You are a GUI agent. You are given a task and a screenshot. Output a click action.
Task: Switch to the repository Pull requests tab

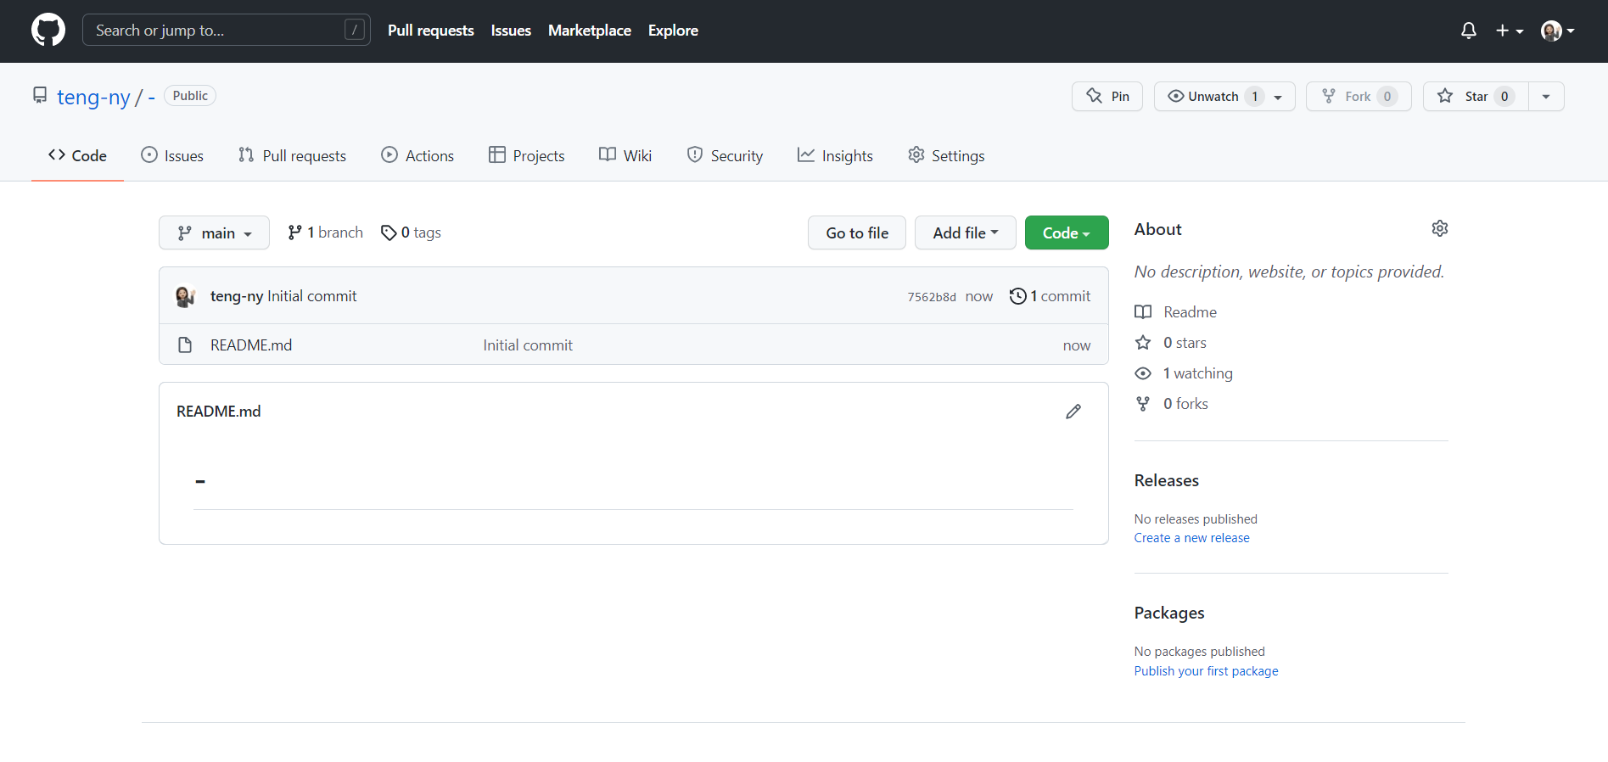[292, 155]
